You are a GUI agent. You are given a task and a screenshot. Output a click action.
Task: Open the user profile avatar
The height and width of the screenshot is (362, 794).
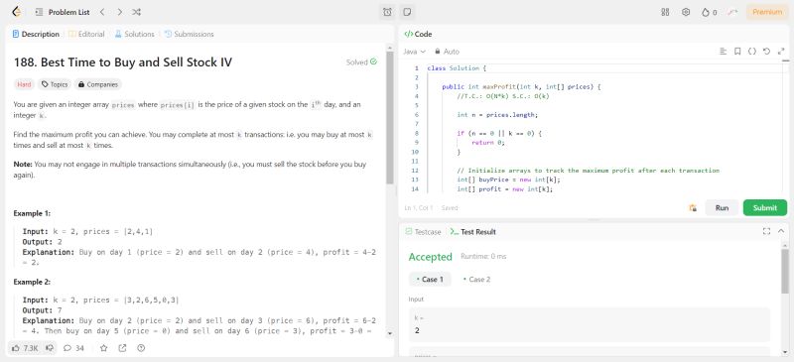[x=732, y=12]
